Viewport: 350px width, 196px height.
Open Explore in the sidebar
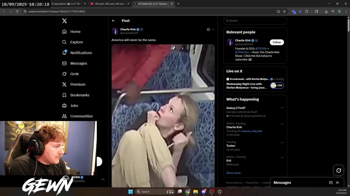point(72,42)
